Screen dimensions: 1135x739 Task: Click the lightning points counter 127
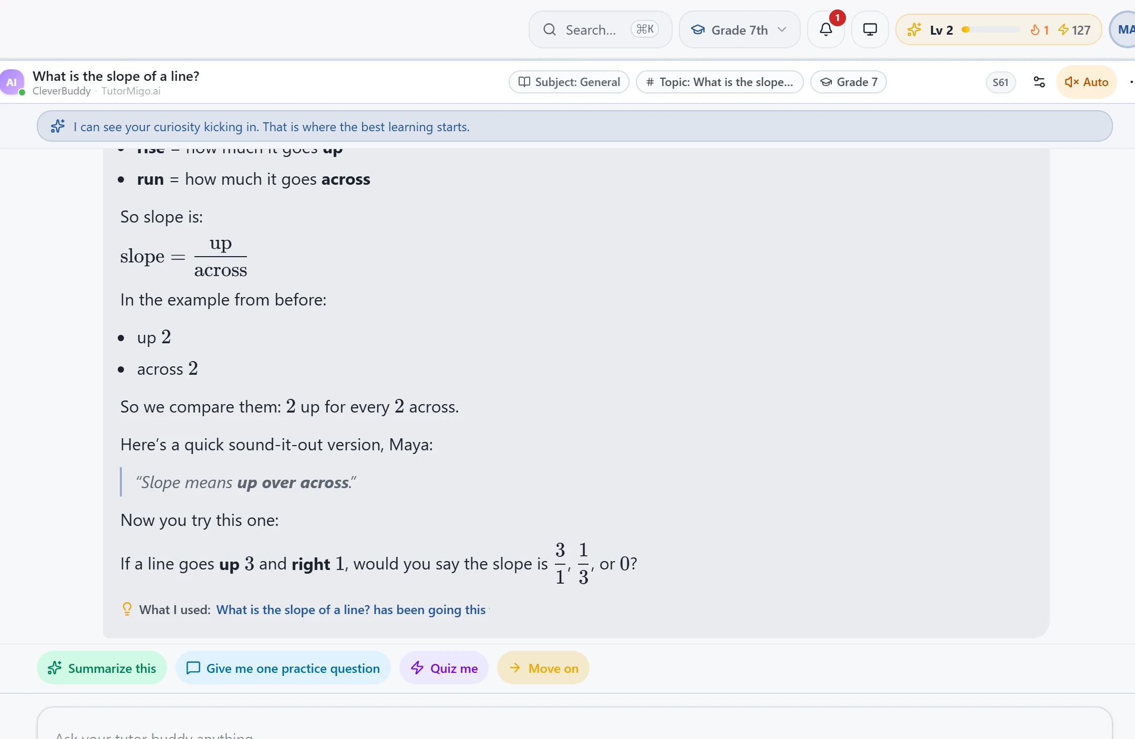[x=1074, y=30]
